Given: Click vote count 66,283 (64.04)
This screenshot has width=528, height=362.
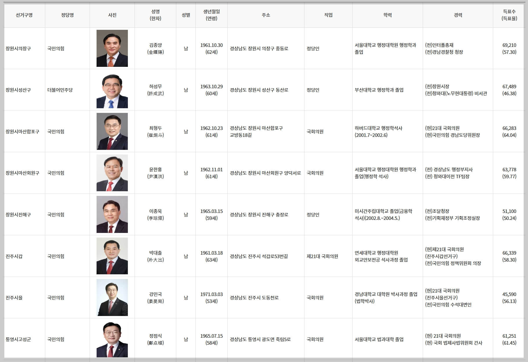Looking at the screenshot, I should [x=509, y=132].
